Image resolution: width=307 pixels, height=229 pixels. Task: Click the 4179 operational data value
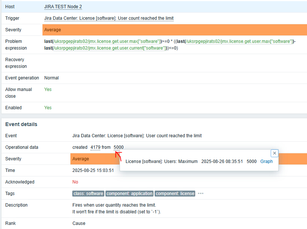coord(95,147)
